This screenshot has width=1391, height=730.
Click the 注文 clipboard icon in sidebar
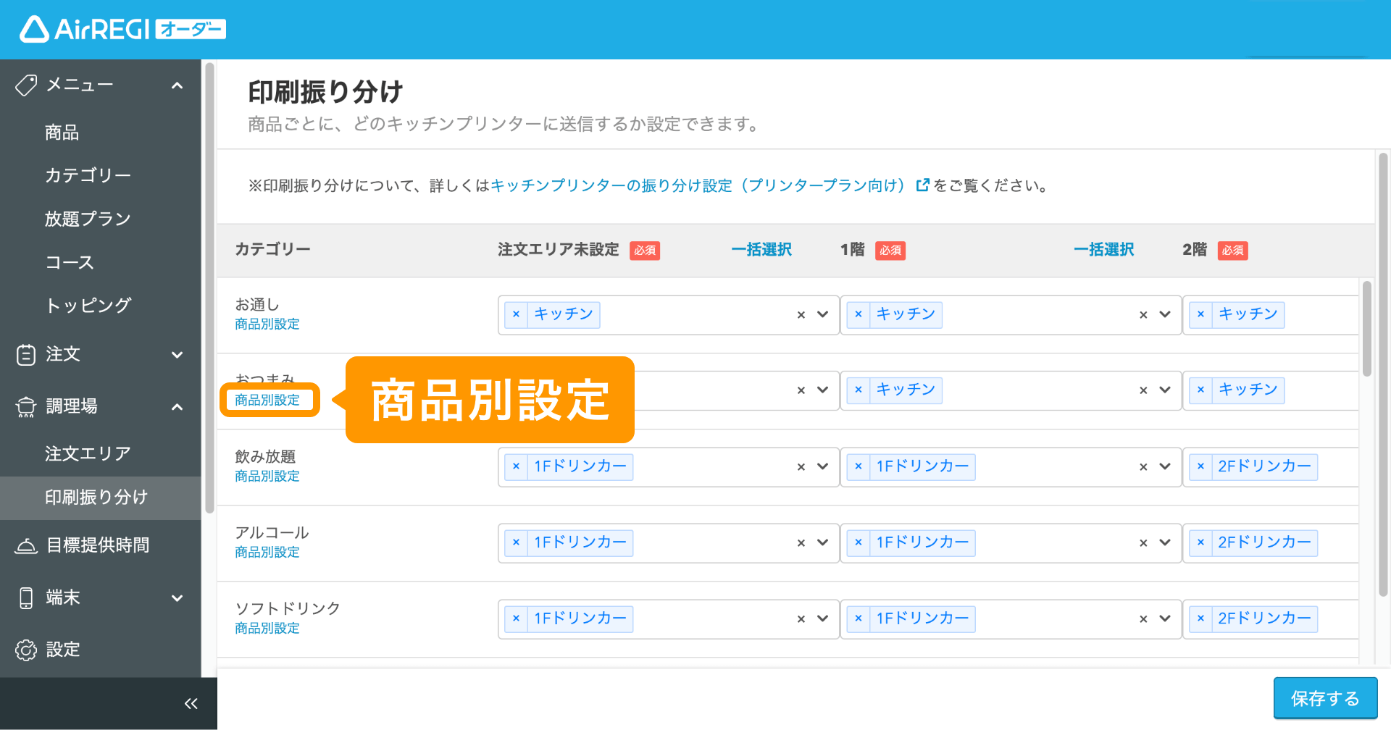point(26,355)
